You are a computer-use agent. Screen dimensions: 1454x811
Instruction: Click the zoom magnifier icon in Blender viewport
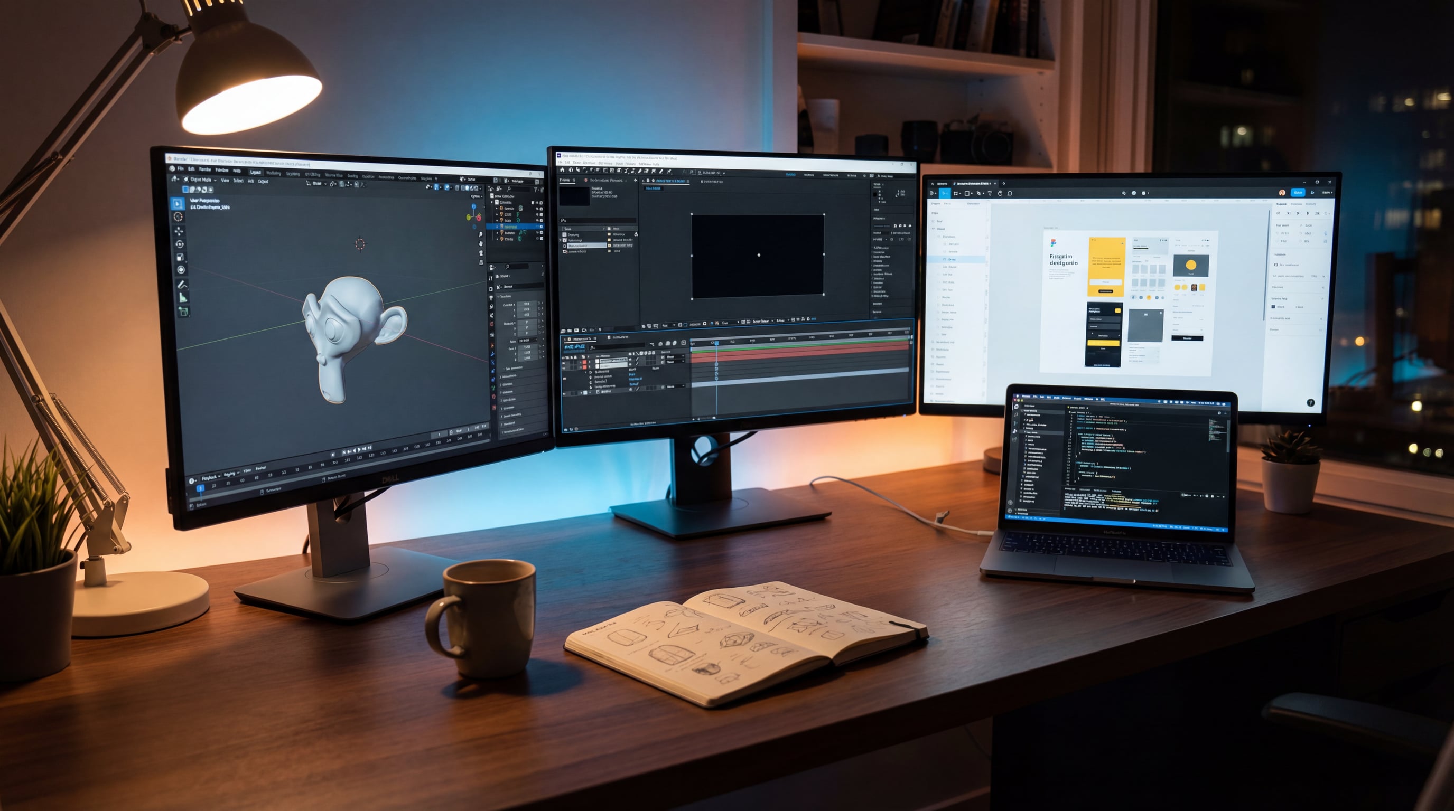pos(480,233)
